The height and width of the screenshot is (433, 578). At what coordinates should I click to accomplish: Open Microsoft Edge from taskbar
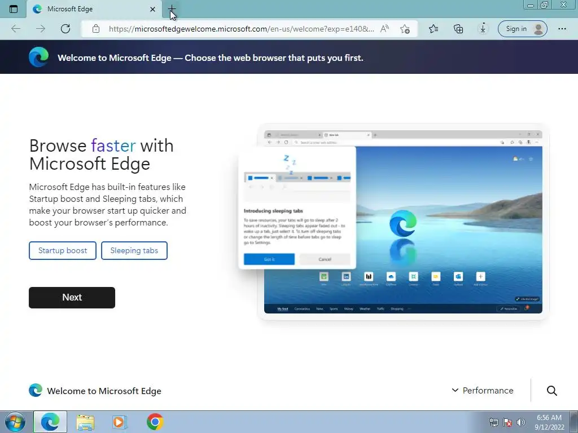pos(50,422)
